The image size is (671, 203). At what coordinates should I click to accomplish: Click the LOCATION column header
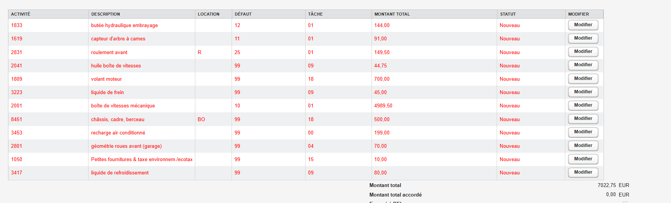pos(209,14)
